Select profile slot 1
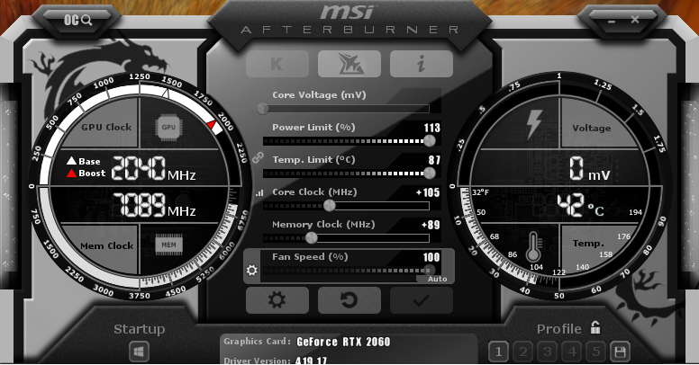Viewport: 699px width, 365px height. coord(498,352)
